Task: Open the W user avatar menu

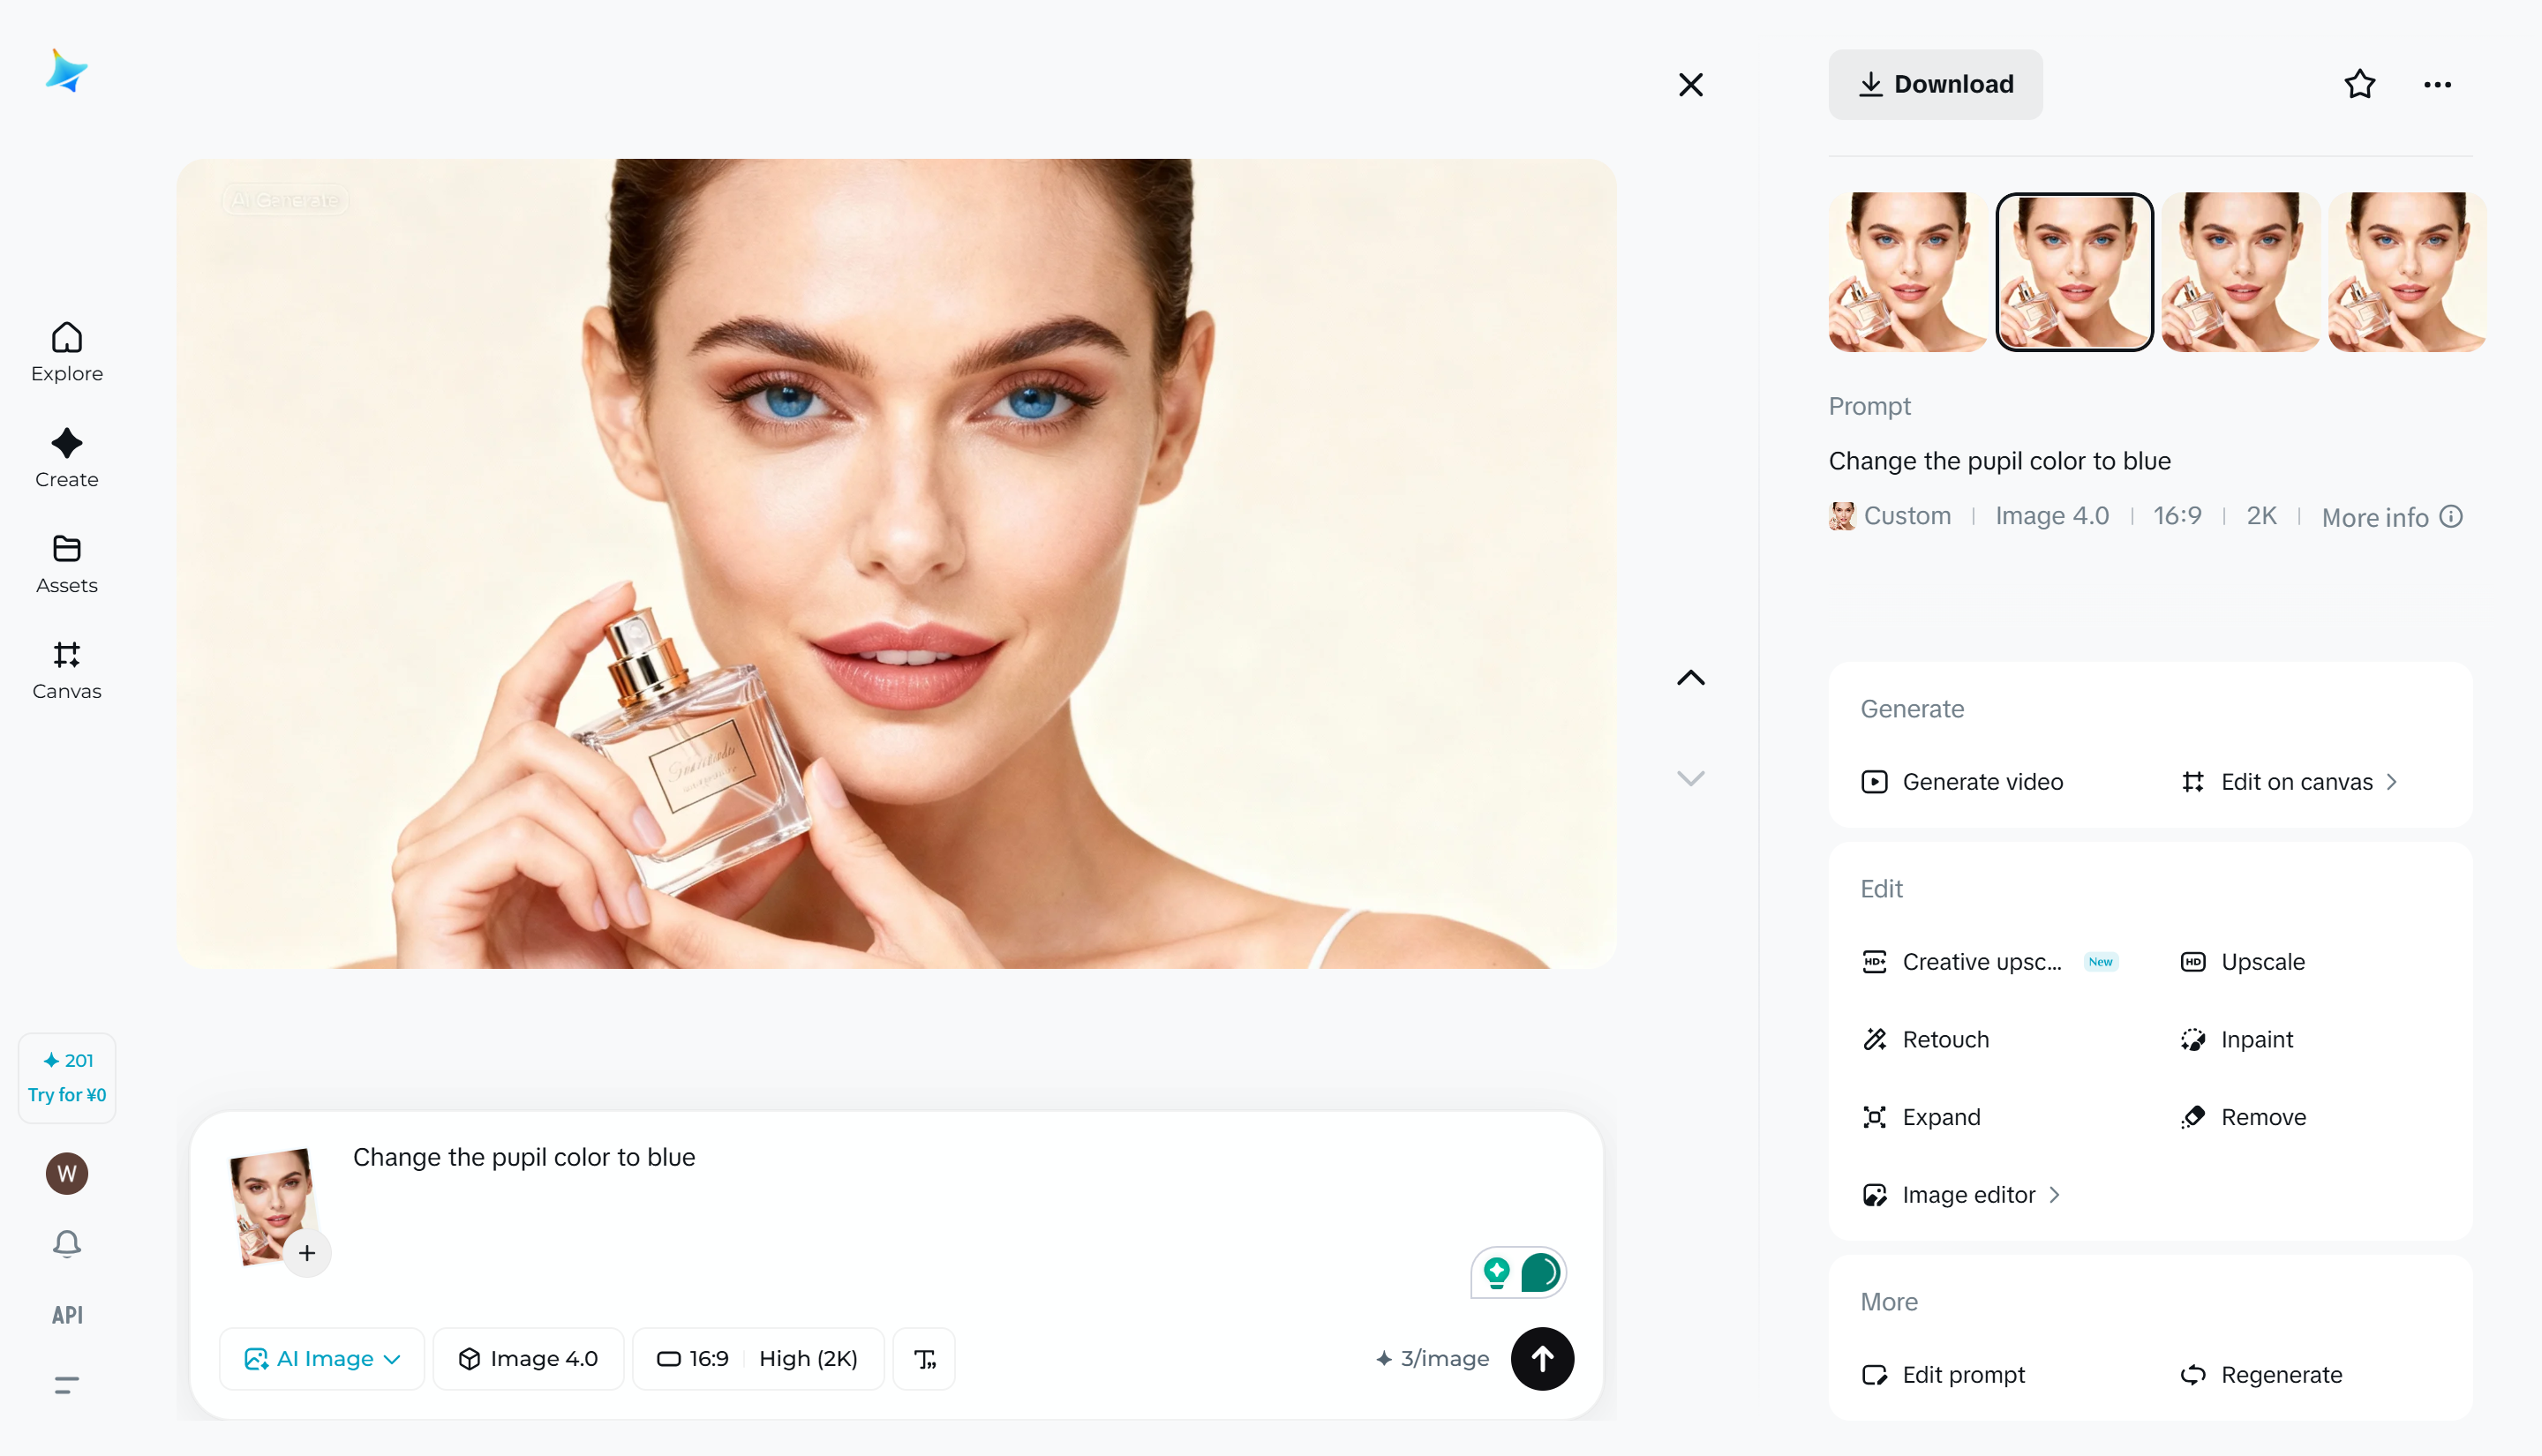Action: coord(67,1173)
